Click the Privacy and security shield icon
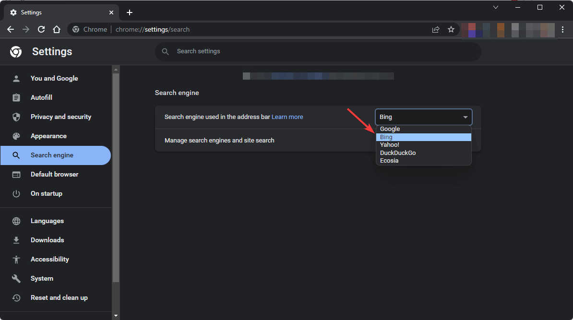573x320 pixels. click(16, 117)
